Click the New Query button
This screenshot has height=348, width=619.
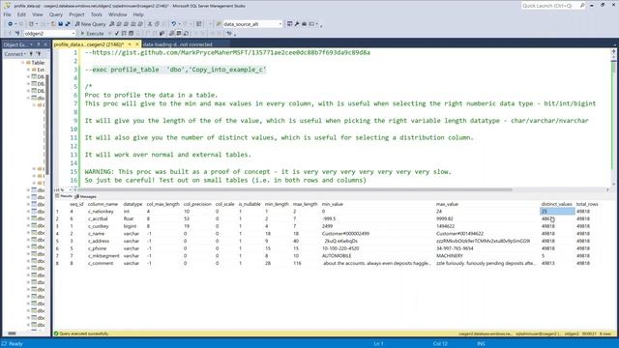point(90,24)
